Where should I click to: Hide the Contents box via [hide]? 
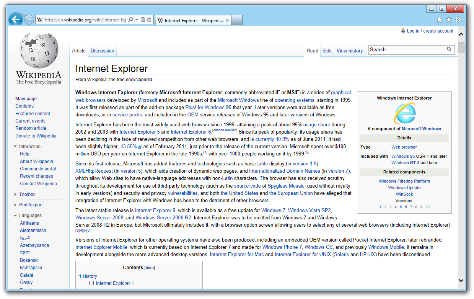click(x=150, y=268)
